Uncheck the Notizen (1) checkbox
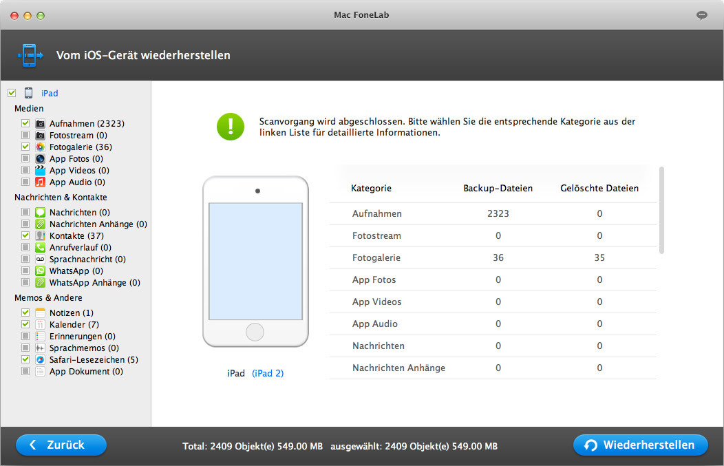 pos(25,313)
